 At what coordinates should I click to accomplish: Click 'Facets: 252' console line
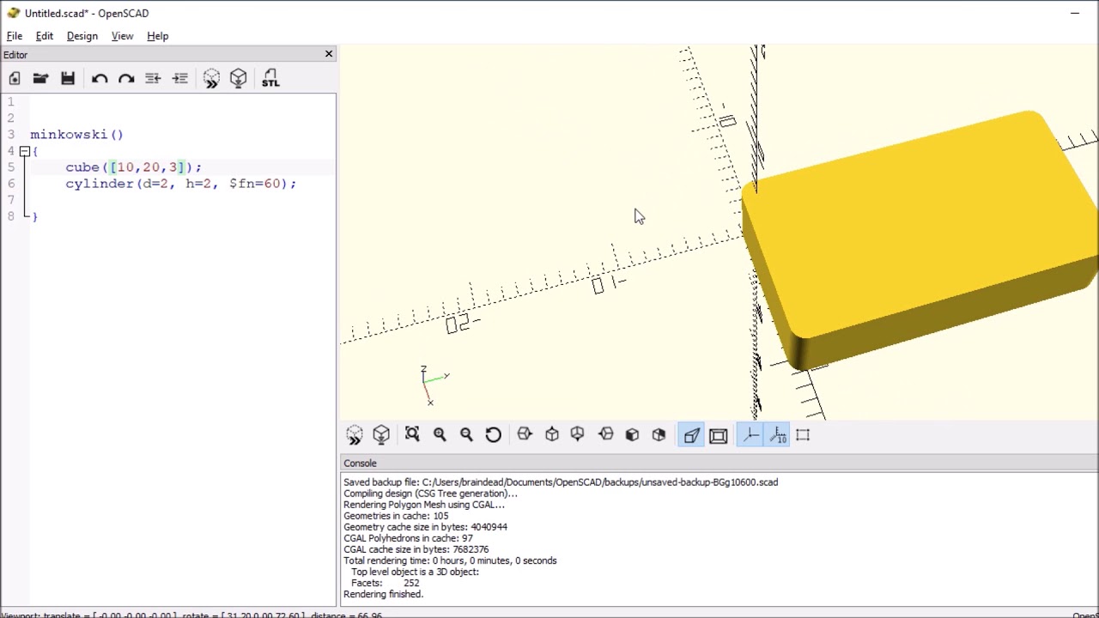385,583
